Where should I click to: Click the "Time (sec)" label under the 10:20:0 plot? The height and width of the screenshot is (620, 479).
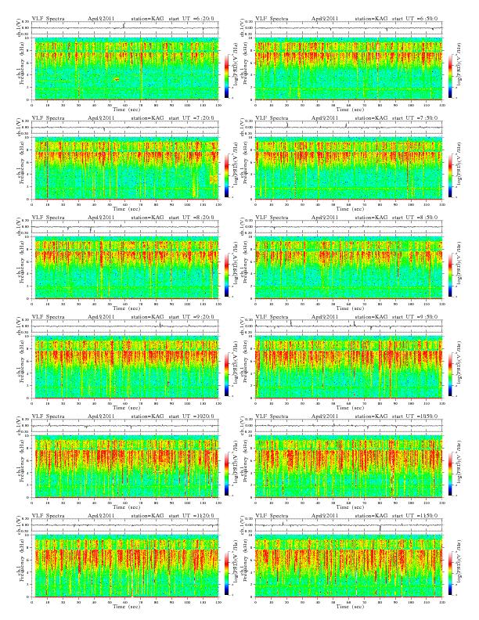[x=127, y=507]
